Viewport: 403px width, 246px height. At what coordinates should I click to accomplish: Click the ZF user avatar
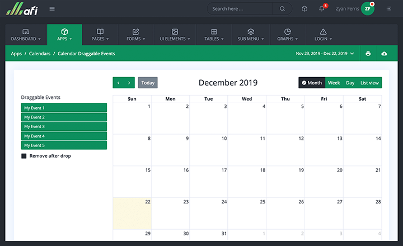coord(367,8)
